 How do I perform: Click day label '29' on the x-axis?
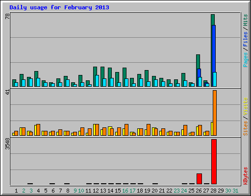(221, 191)
